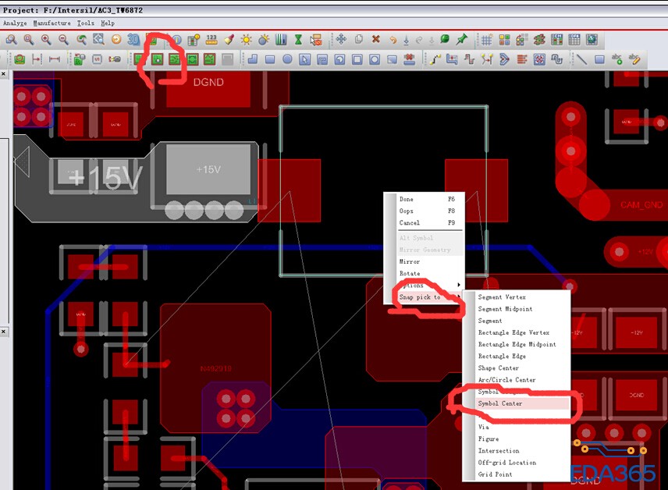The image size is (668, 490).
Task: Select the Add polygon Shape tool
Action: [x=253, y=59]
